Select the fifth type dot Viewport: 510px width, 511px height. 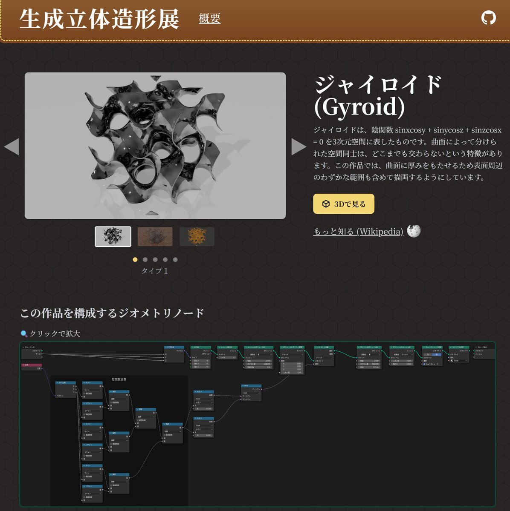click(175, 259)
